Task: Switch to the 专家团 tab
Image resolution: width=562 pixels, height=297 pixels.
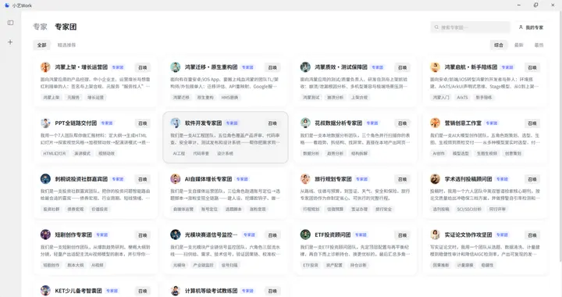Action: pos(66,27)
